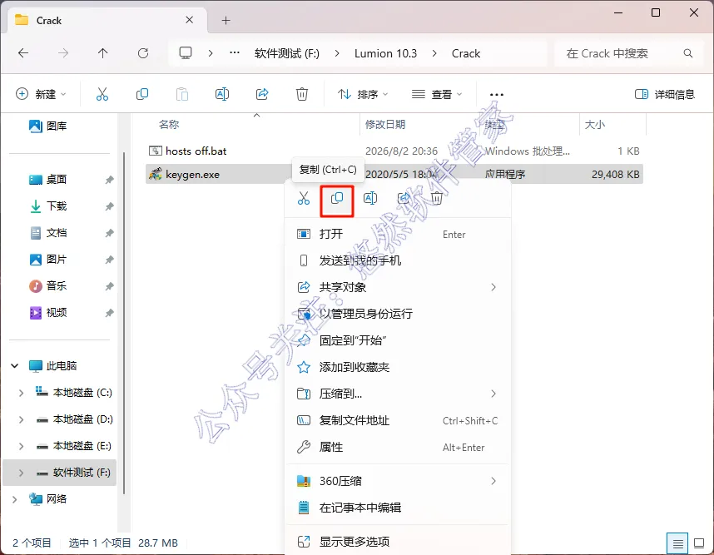Close the Crack tab
Viewport: 714px width, 555px height.
click(x=190, y=20)
